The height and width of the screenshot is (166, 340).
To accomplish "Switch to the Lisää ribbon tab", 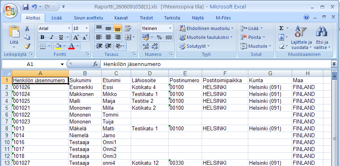I will point(56,18).
